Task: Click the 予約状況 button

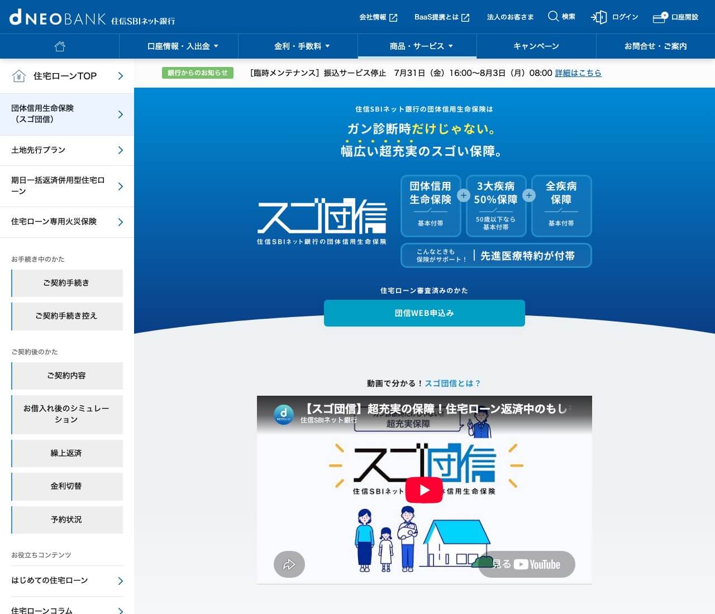Action: (x=67, y=520)
